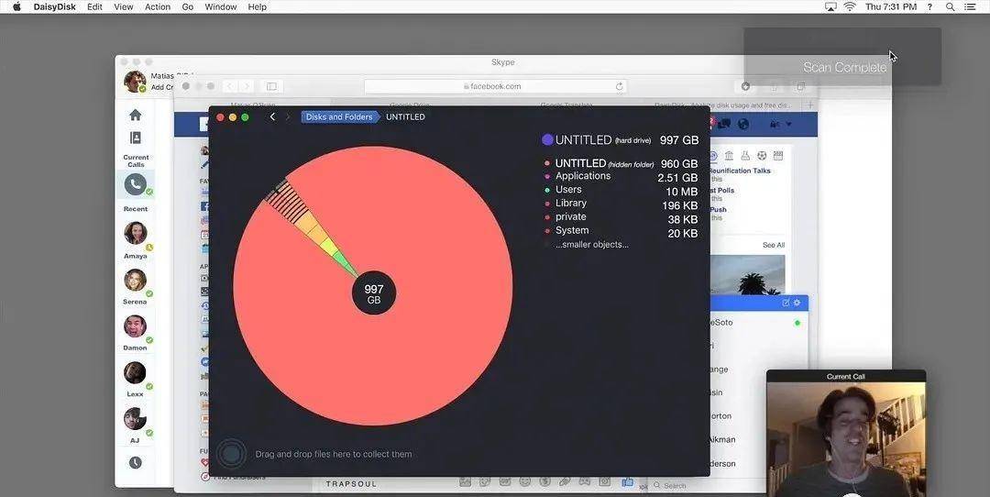Go back using DaisyDisk's back arrow

pyautogui.click(x=272, y=117)
